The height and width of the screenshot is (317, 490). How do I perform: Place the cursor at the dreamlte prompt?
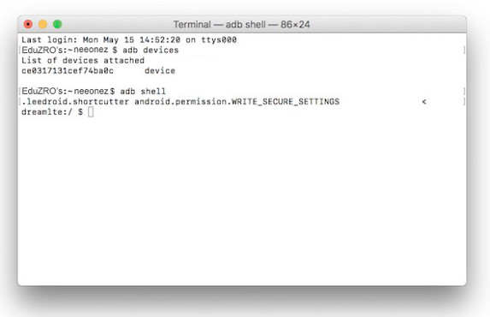pyautogui.click(x=52, y=112)
